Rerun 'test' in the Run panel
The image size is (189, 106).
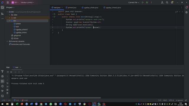coord(8,72)
